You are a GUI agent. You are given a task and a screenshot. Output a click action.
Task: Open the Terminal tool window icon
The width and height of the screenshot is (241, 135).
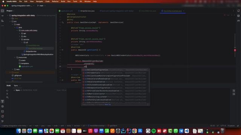pos(3,111)
